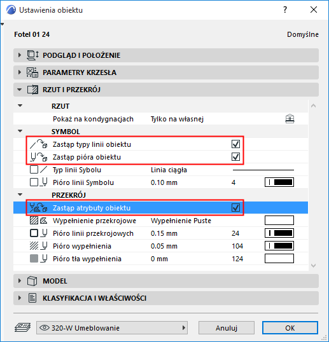
Task: Collapse the PRZEKRÓJ group
Action: tap(20, 195)
